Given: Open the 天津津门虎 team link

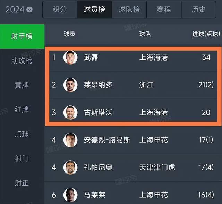Looking at the screenshot, I should pos(157,168).
